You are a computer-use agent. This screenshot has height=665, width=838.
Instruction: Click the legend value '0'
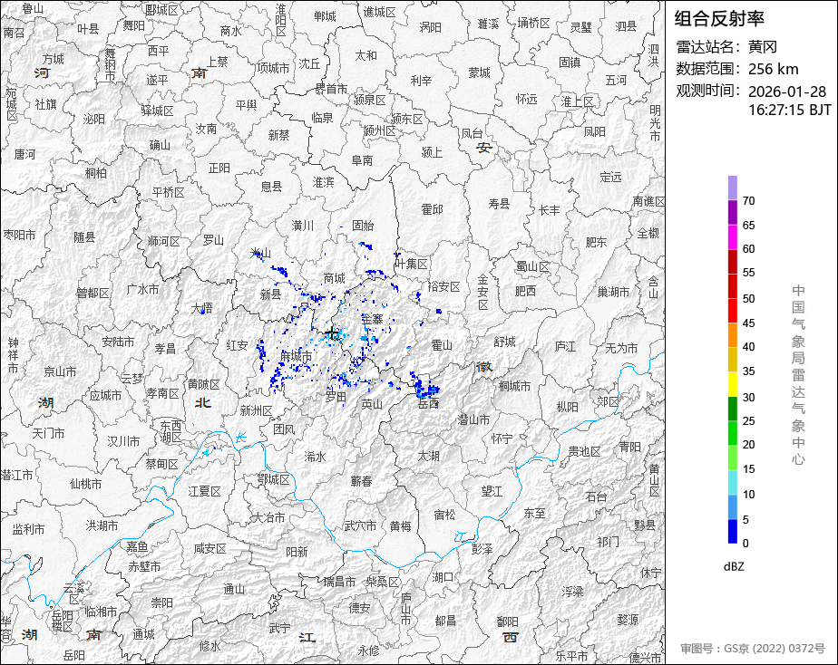pyautogui.click(x=745, y=544)
